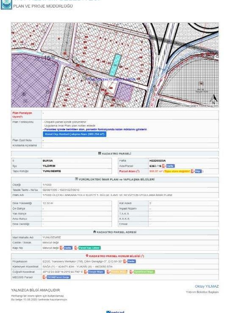
Task: Select the red Parsel Alanı value
Action: coord(156,171)
